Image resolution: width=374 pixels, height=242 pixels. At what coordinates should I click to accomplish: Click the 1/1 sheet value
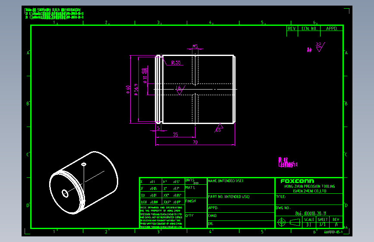323,224
